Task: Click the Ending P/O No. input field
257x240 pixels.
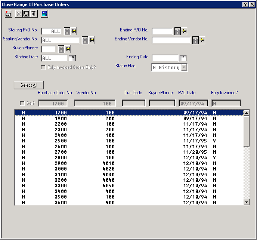Action: (162, 31)
